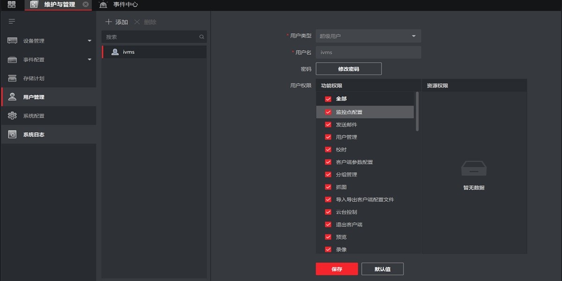Disable the 抓图 permission
This screenshot has height=281, width=562.
tap(328, 187)
